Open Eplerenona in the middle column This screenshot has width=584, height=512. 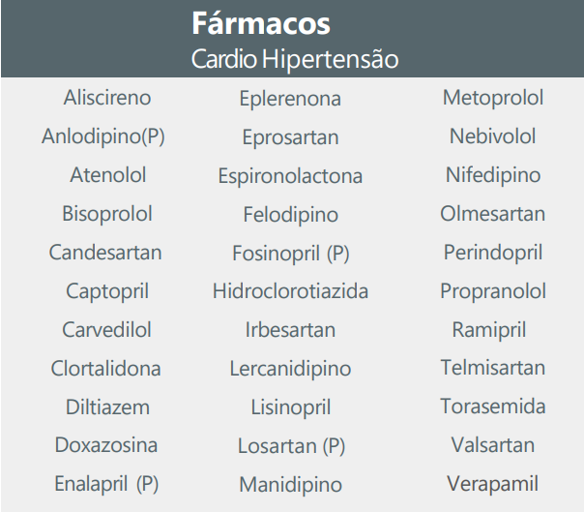click(x=290, y=99)
